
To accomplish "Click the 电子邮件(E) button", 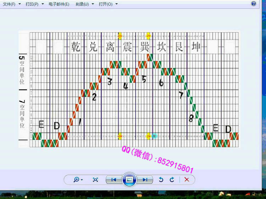I will click(x=59, y=4).
